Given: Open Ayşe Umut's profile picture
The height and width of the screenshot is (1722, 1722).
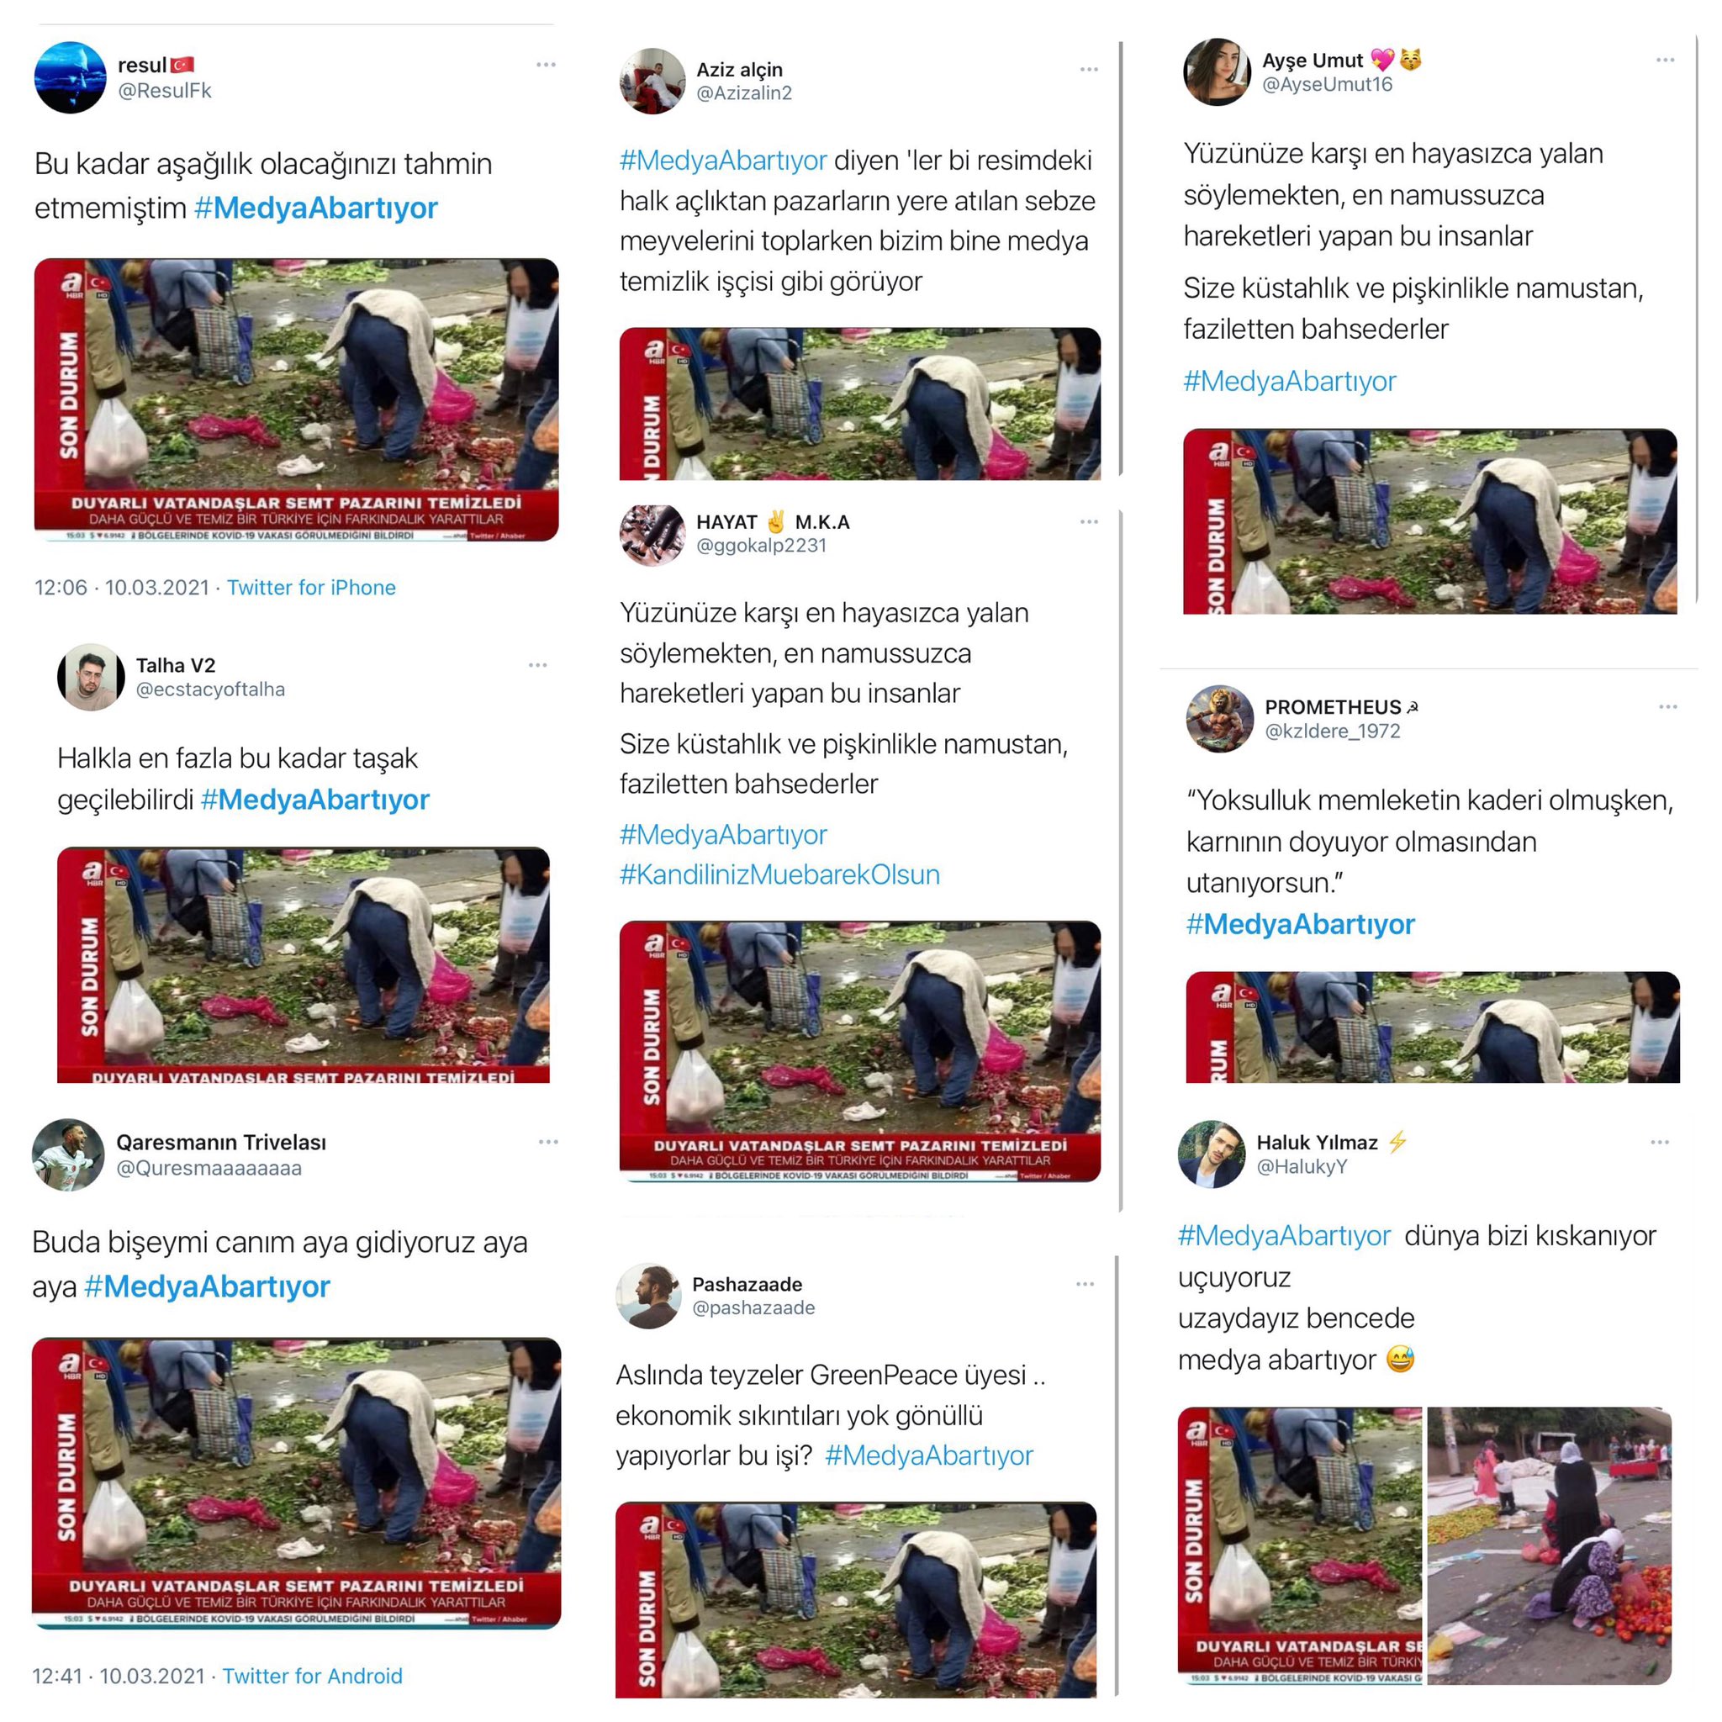Looking at the screenshot, I should click(1218, 72).
